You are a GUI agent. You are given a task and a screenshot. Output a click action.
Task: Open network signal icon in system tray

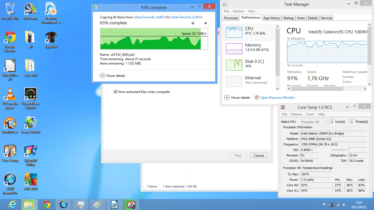coord(337,205)
